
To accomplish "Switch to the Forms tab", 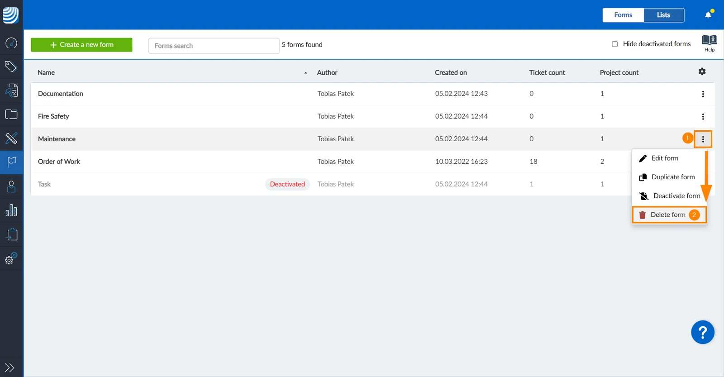I will click(x=623, y=15).
